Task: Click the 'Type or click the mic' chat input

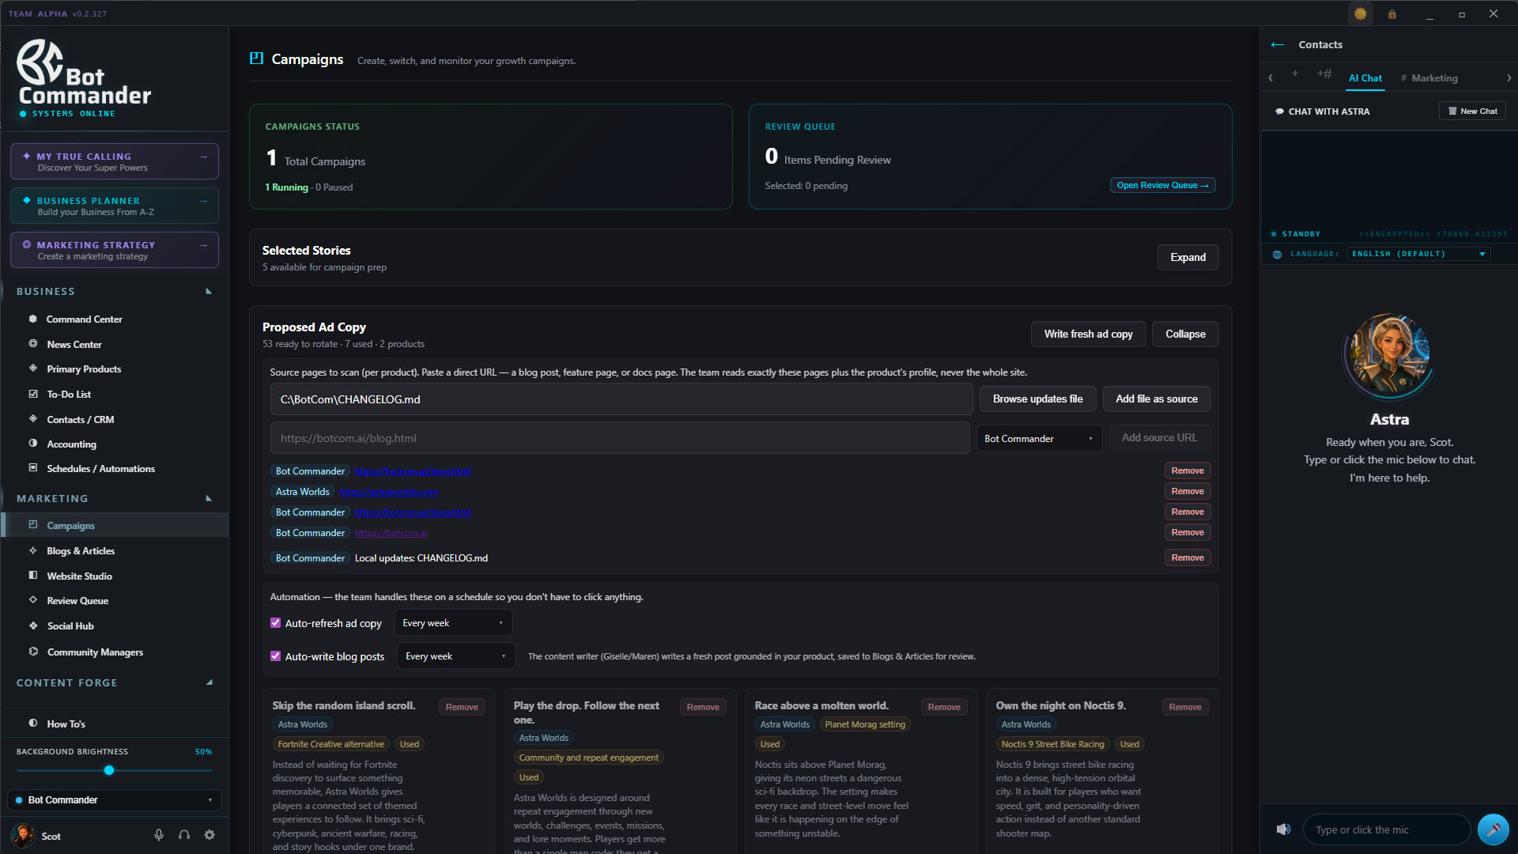Action: coord(1386,829)
